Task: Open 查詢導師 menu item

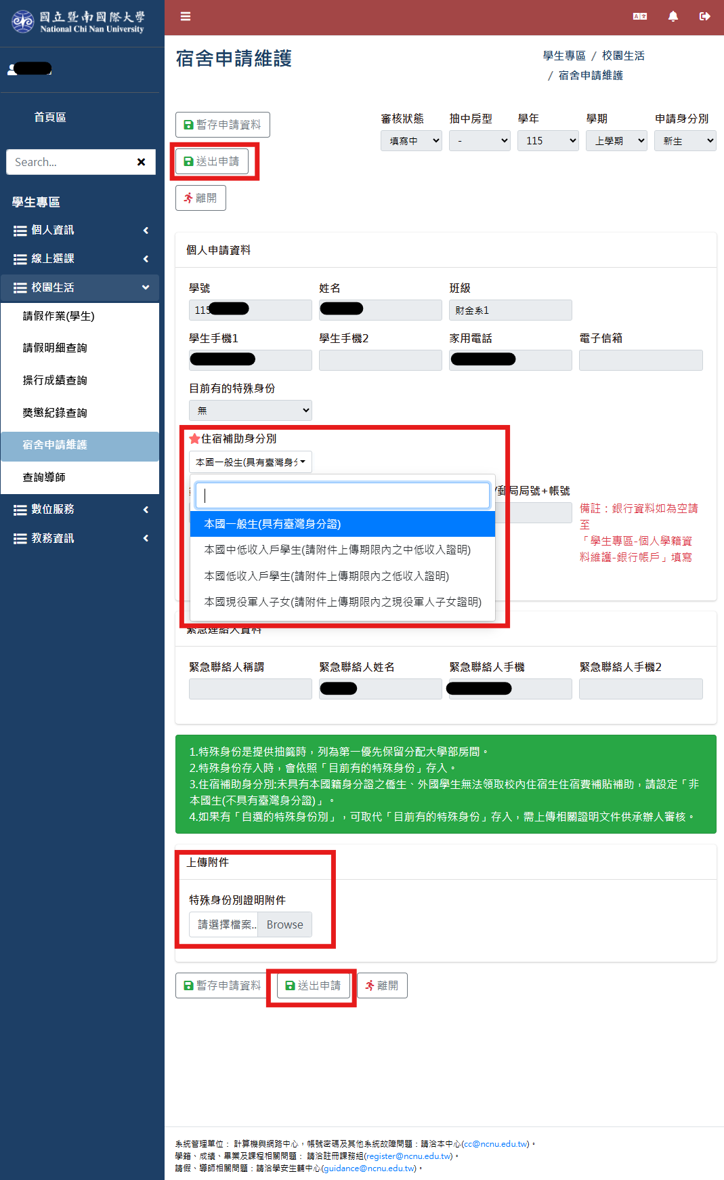Action: click(80, 477)
